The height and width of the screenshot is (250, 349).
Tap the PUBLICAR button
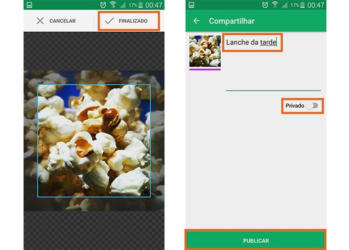256,241
